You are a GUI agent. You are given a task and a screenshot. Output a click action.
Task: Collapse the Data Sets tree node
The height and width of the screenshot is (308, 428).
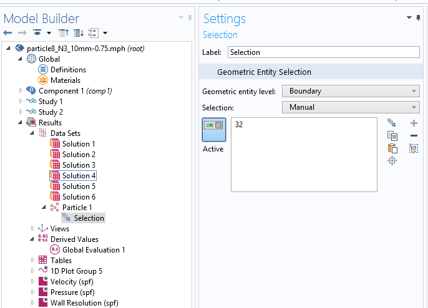[x=32, y=133]
